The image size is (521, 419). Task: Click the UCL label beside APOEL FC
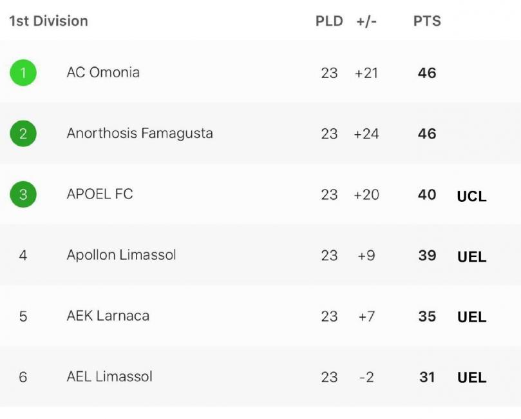[x=471, y=196]
